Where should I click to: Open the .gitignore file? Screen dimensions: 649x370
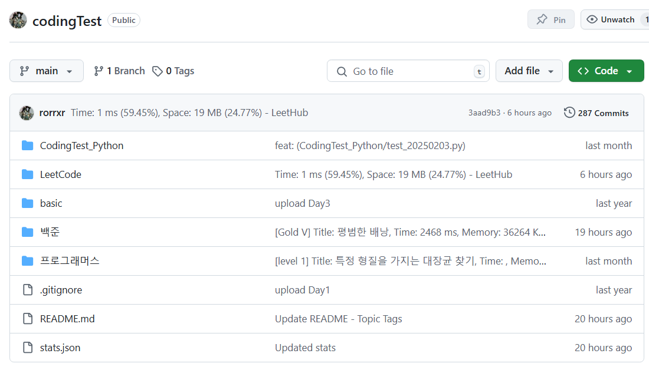coord(61,290)
